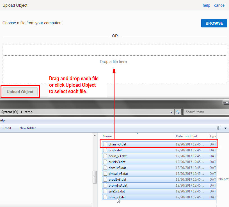Cancel the Upload Object dialog
229x207 pixels.
click(x=220, y=5)
